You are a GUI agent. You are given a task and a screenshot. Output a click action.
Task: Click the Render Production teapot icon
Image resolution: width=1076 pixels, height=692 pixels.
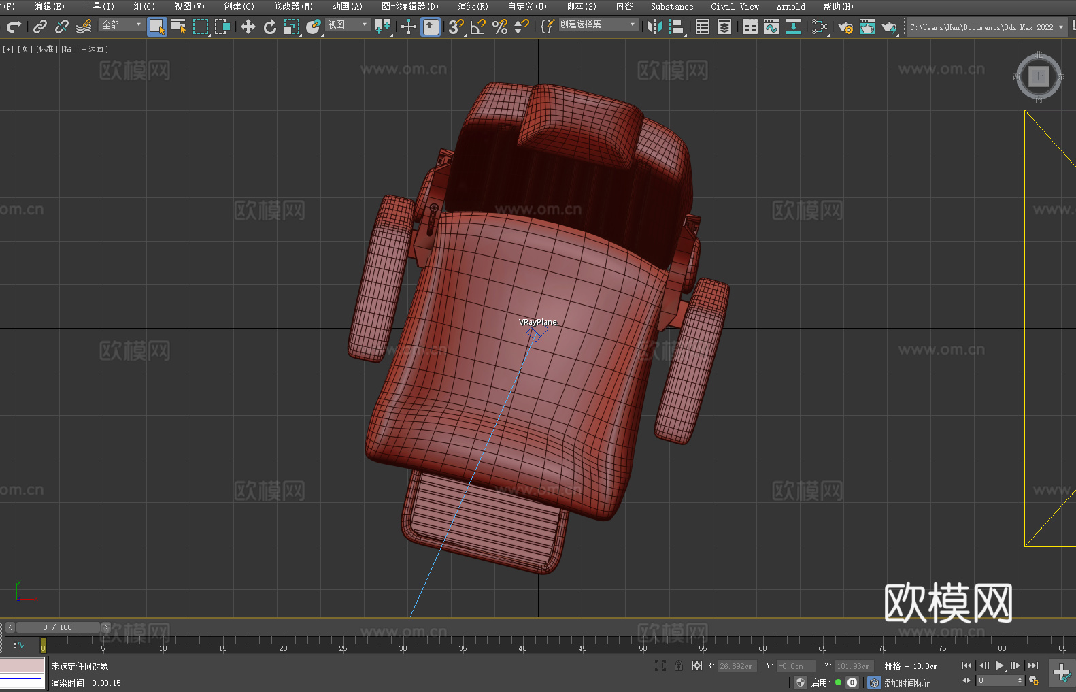[889, 27]
